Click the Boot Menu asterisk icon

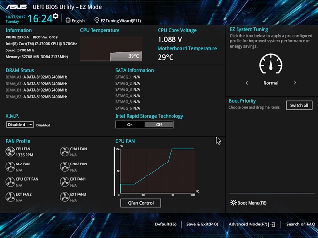click(x=233, y=203)
